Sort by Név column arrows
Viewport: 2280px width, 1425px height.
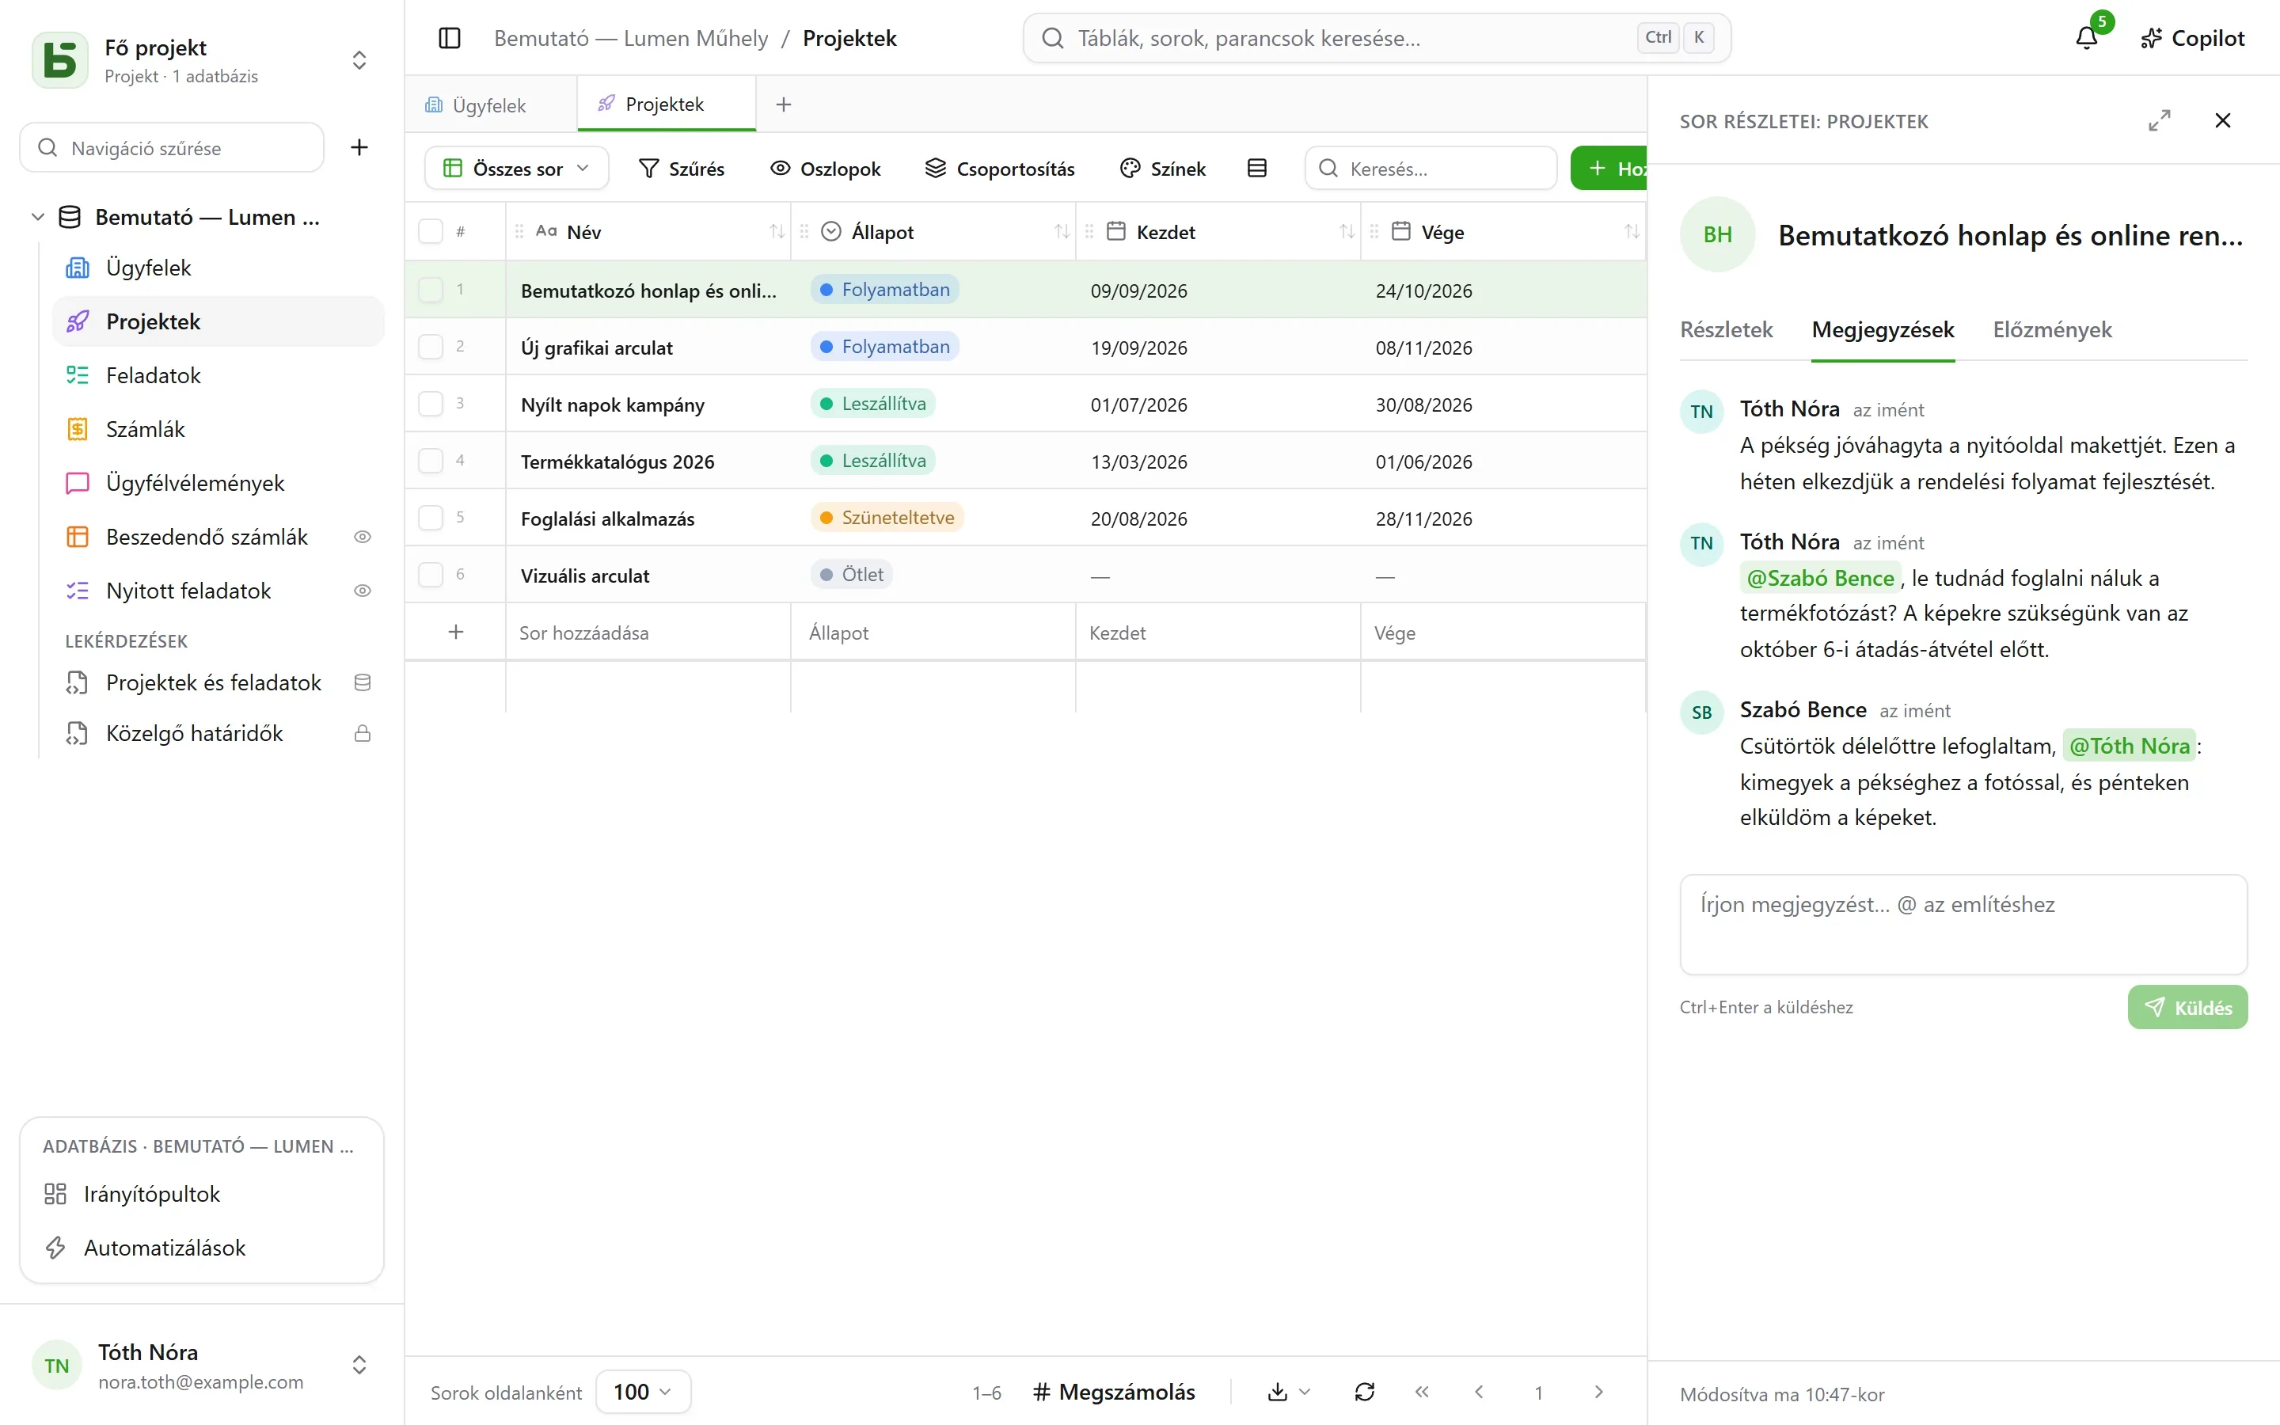(777, 232)
